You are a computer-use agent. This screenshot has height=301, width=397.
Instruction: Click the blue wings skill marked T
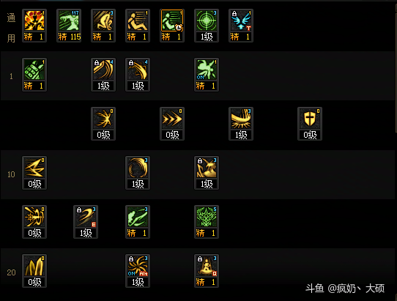pos(241,26)
